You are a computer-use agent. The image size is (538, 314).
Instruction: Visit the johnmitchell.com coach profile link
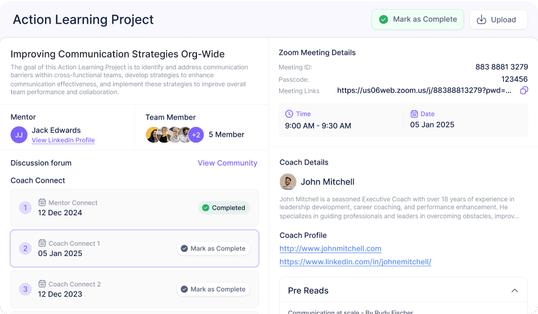pos(330,249)
